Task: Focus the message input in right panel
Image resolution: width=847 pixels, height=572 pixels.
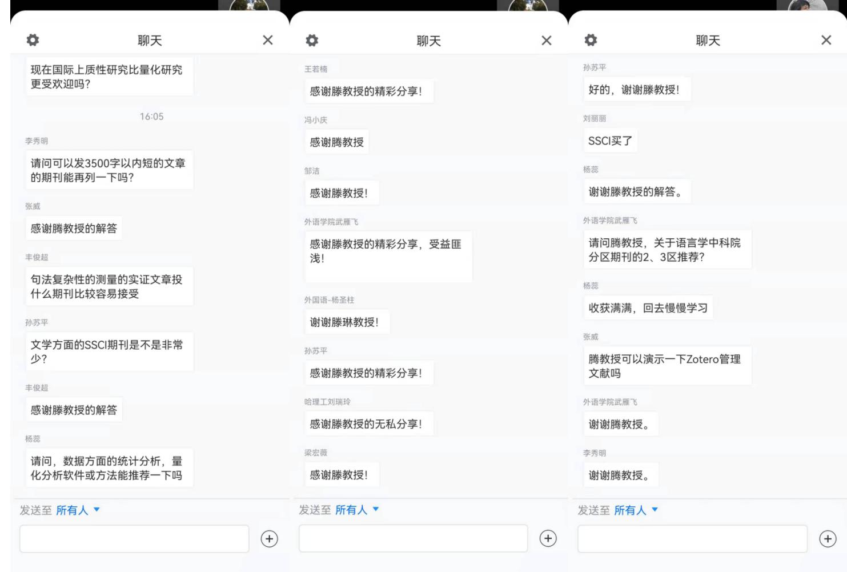Action: point(692,539)
